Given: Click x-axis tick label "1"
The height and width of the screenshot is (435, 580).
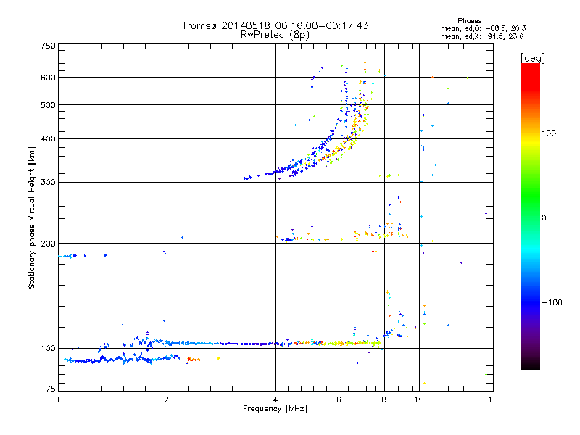Looking at the screenshot, I should click(x=58, y=399).
